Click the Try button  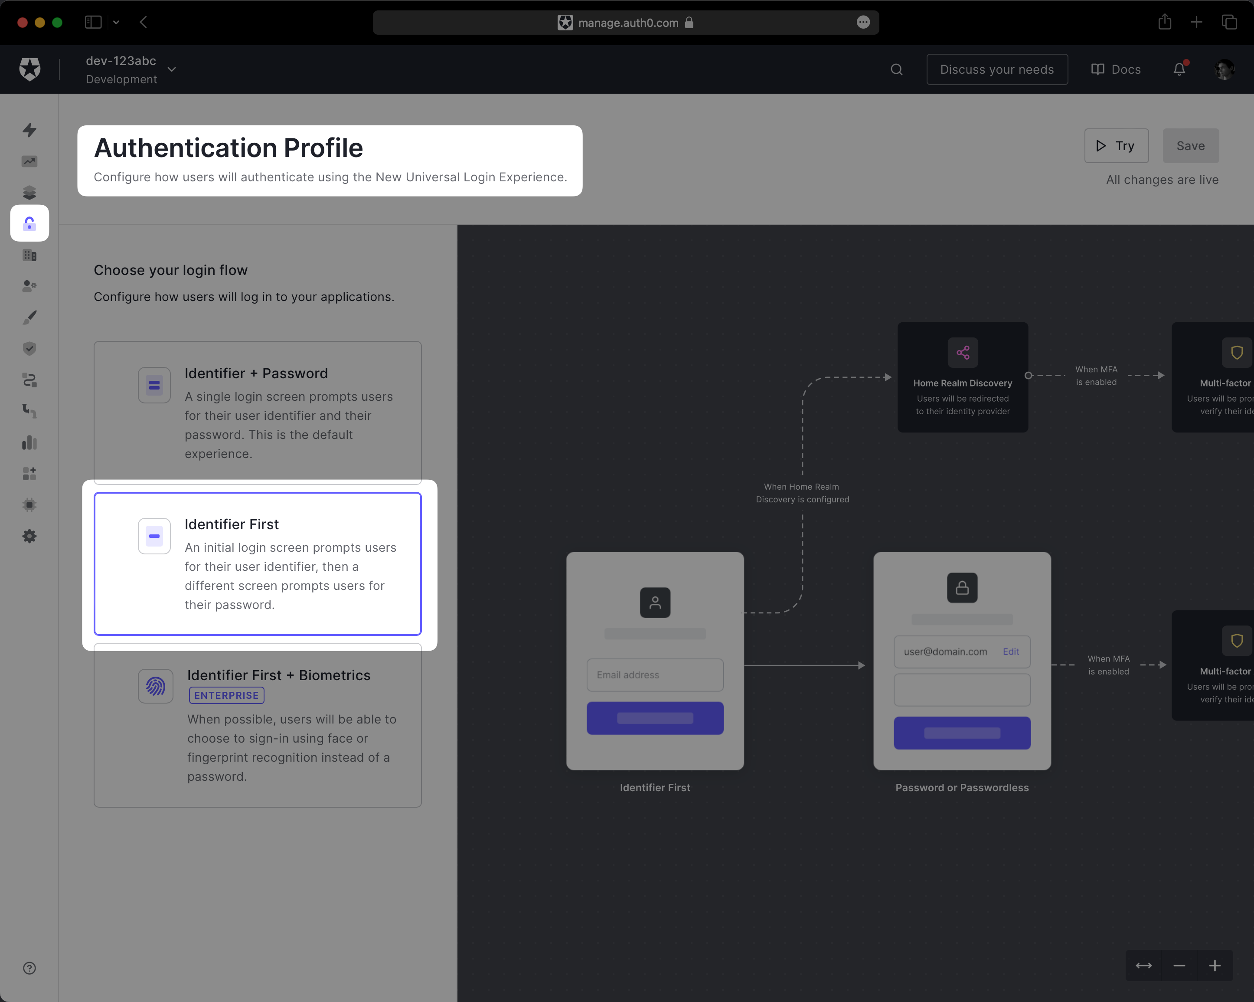pyautogui.click(x=1116, y=146)
